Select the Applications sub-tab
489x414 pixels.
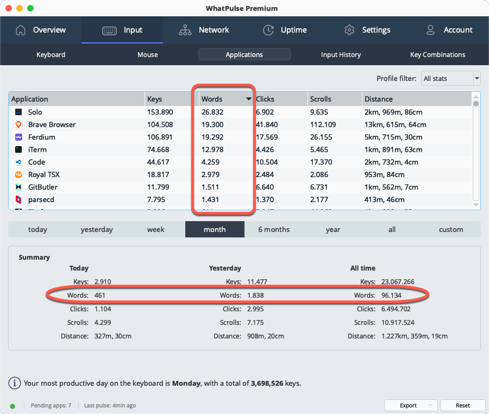244,54
